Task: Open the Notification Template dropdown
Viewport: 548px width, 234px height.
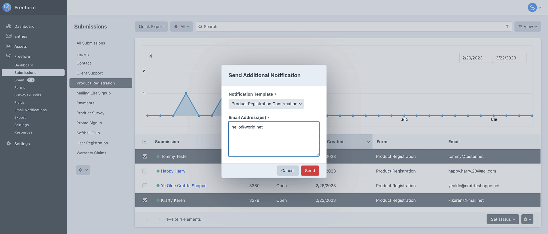Action: click(x=266, y=104)
